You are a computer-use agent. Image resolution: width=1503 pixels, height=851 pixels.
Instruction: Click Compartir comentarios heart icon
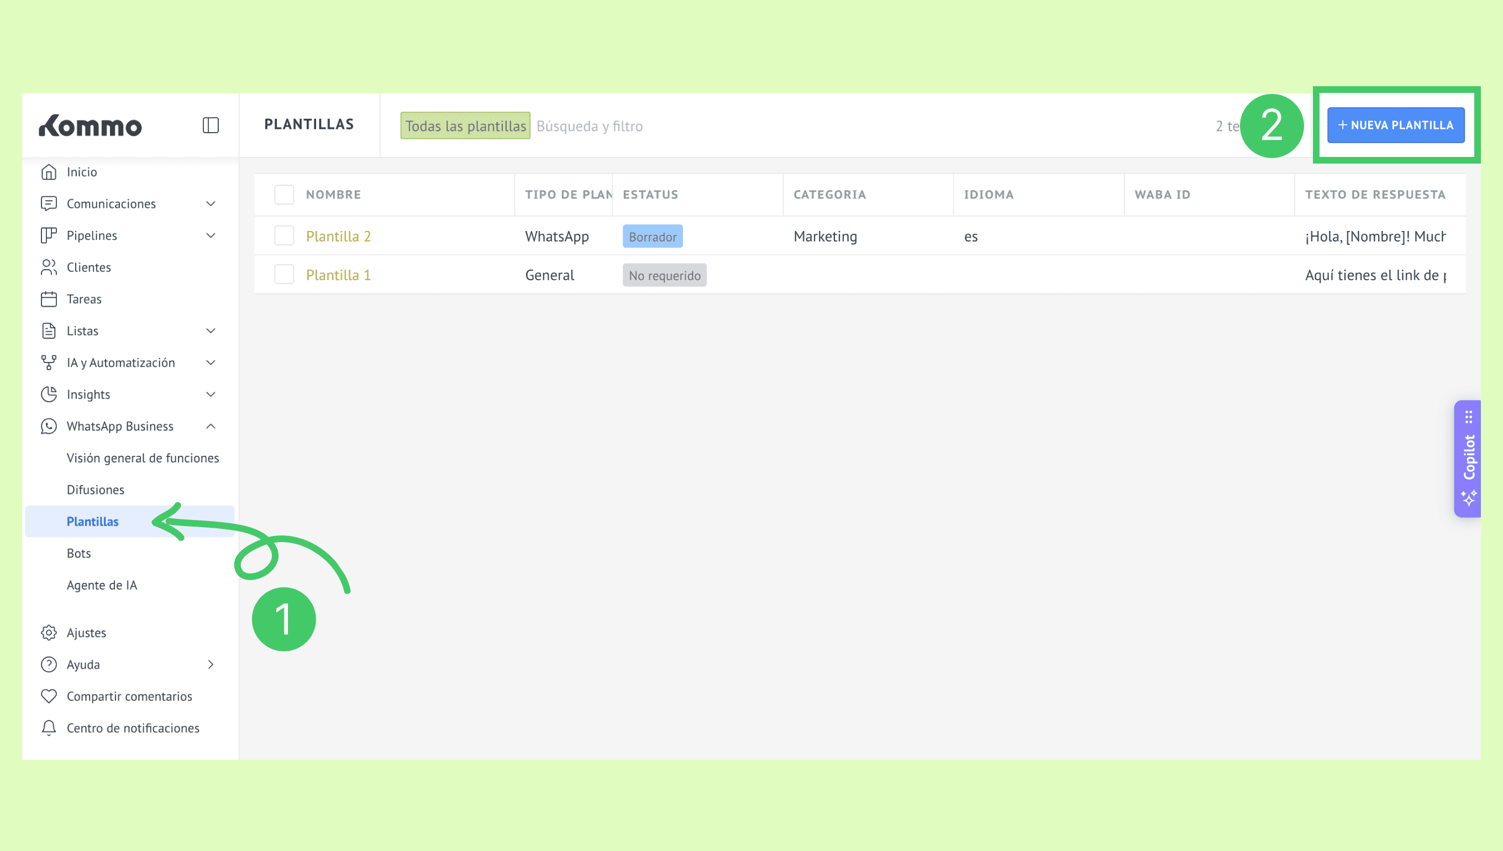coord(49,696)
